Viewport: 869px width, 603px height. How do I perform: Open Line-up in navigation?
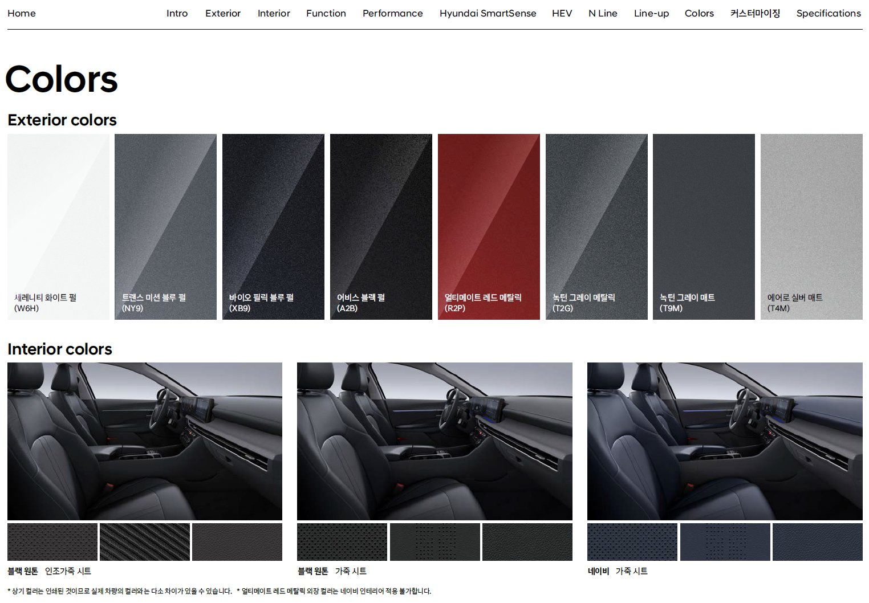[x=651, y=13]
